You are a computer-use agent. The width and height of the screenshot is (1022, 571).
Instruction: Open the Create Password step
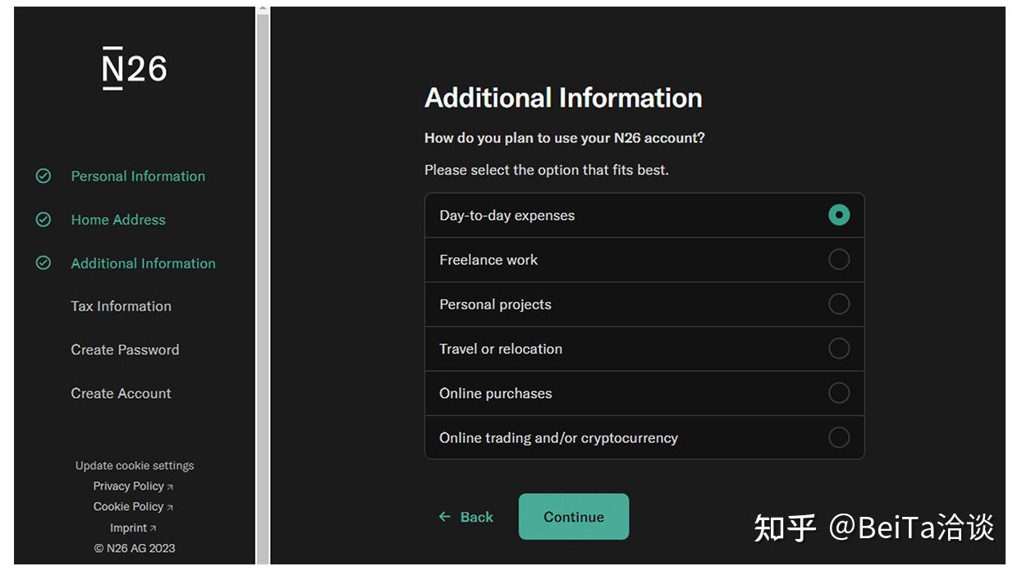tap(125, 349)
